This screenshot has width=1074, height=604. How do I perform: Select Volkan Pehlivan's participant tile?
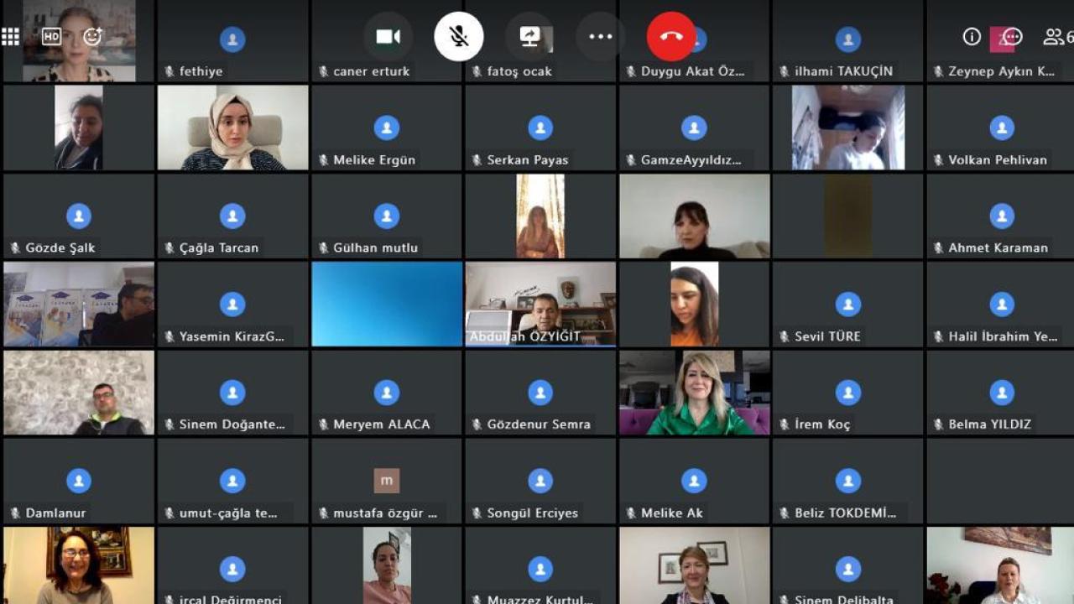coord(1001,128)
